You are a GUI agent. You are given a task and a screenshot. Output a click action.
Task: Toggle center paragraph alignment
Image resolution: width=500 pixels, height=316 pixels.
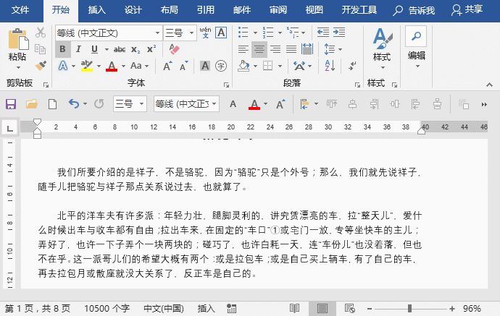[259, 49]
